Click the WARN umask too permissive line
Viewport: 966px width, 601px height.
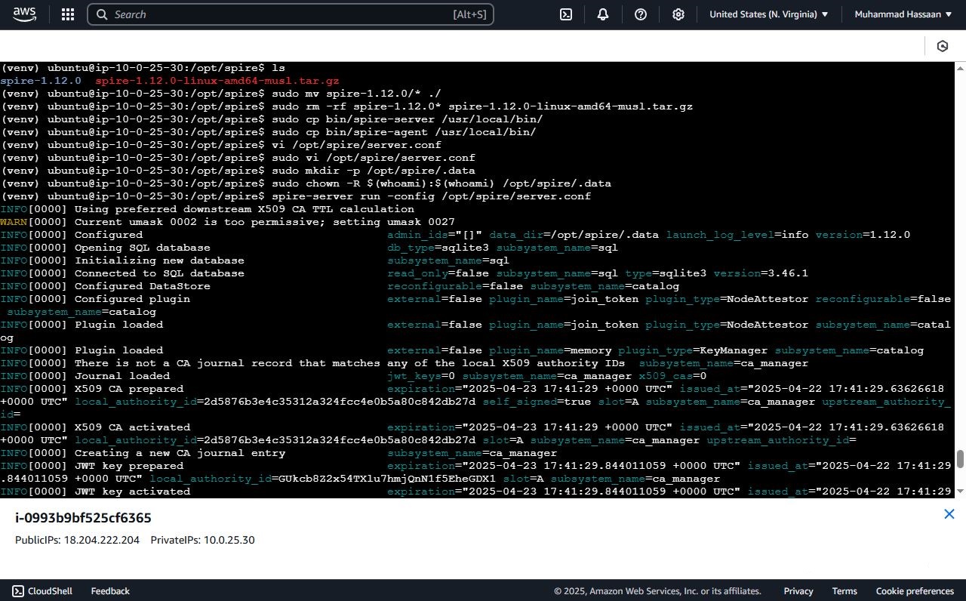pos(228,222)
